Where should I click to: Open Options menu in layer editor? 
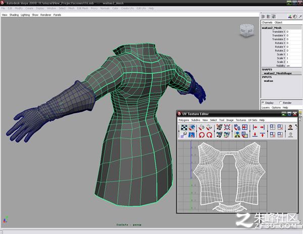[276, 107]
